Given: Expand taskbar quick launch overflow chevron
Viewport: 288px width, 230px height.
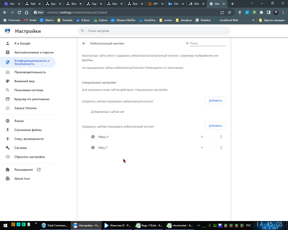Looking at the screenshot, I should (36, 223).
